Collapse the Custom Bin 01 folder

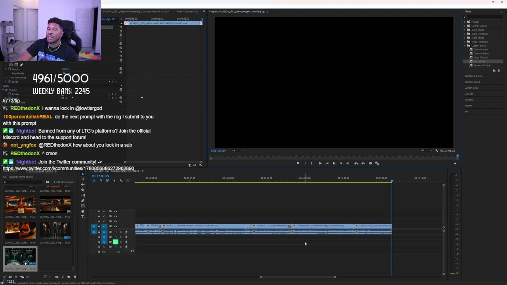[x=465, y=46]
